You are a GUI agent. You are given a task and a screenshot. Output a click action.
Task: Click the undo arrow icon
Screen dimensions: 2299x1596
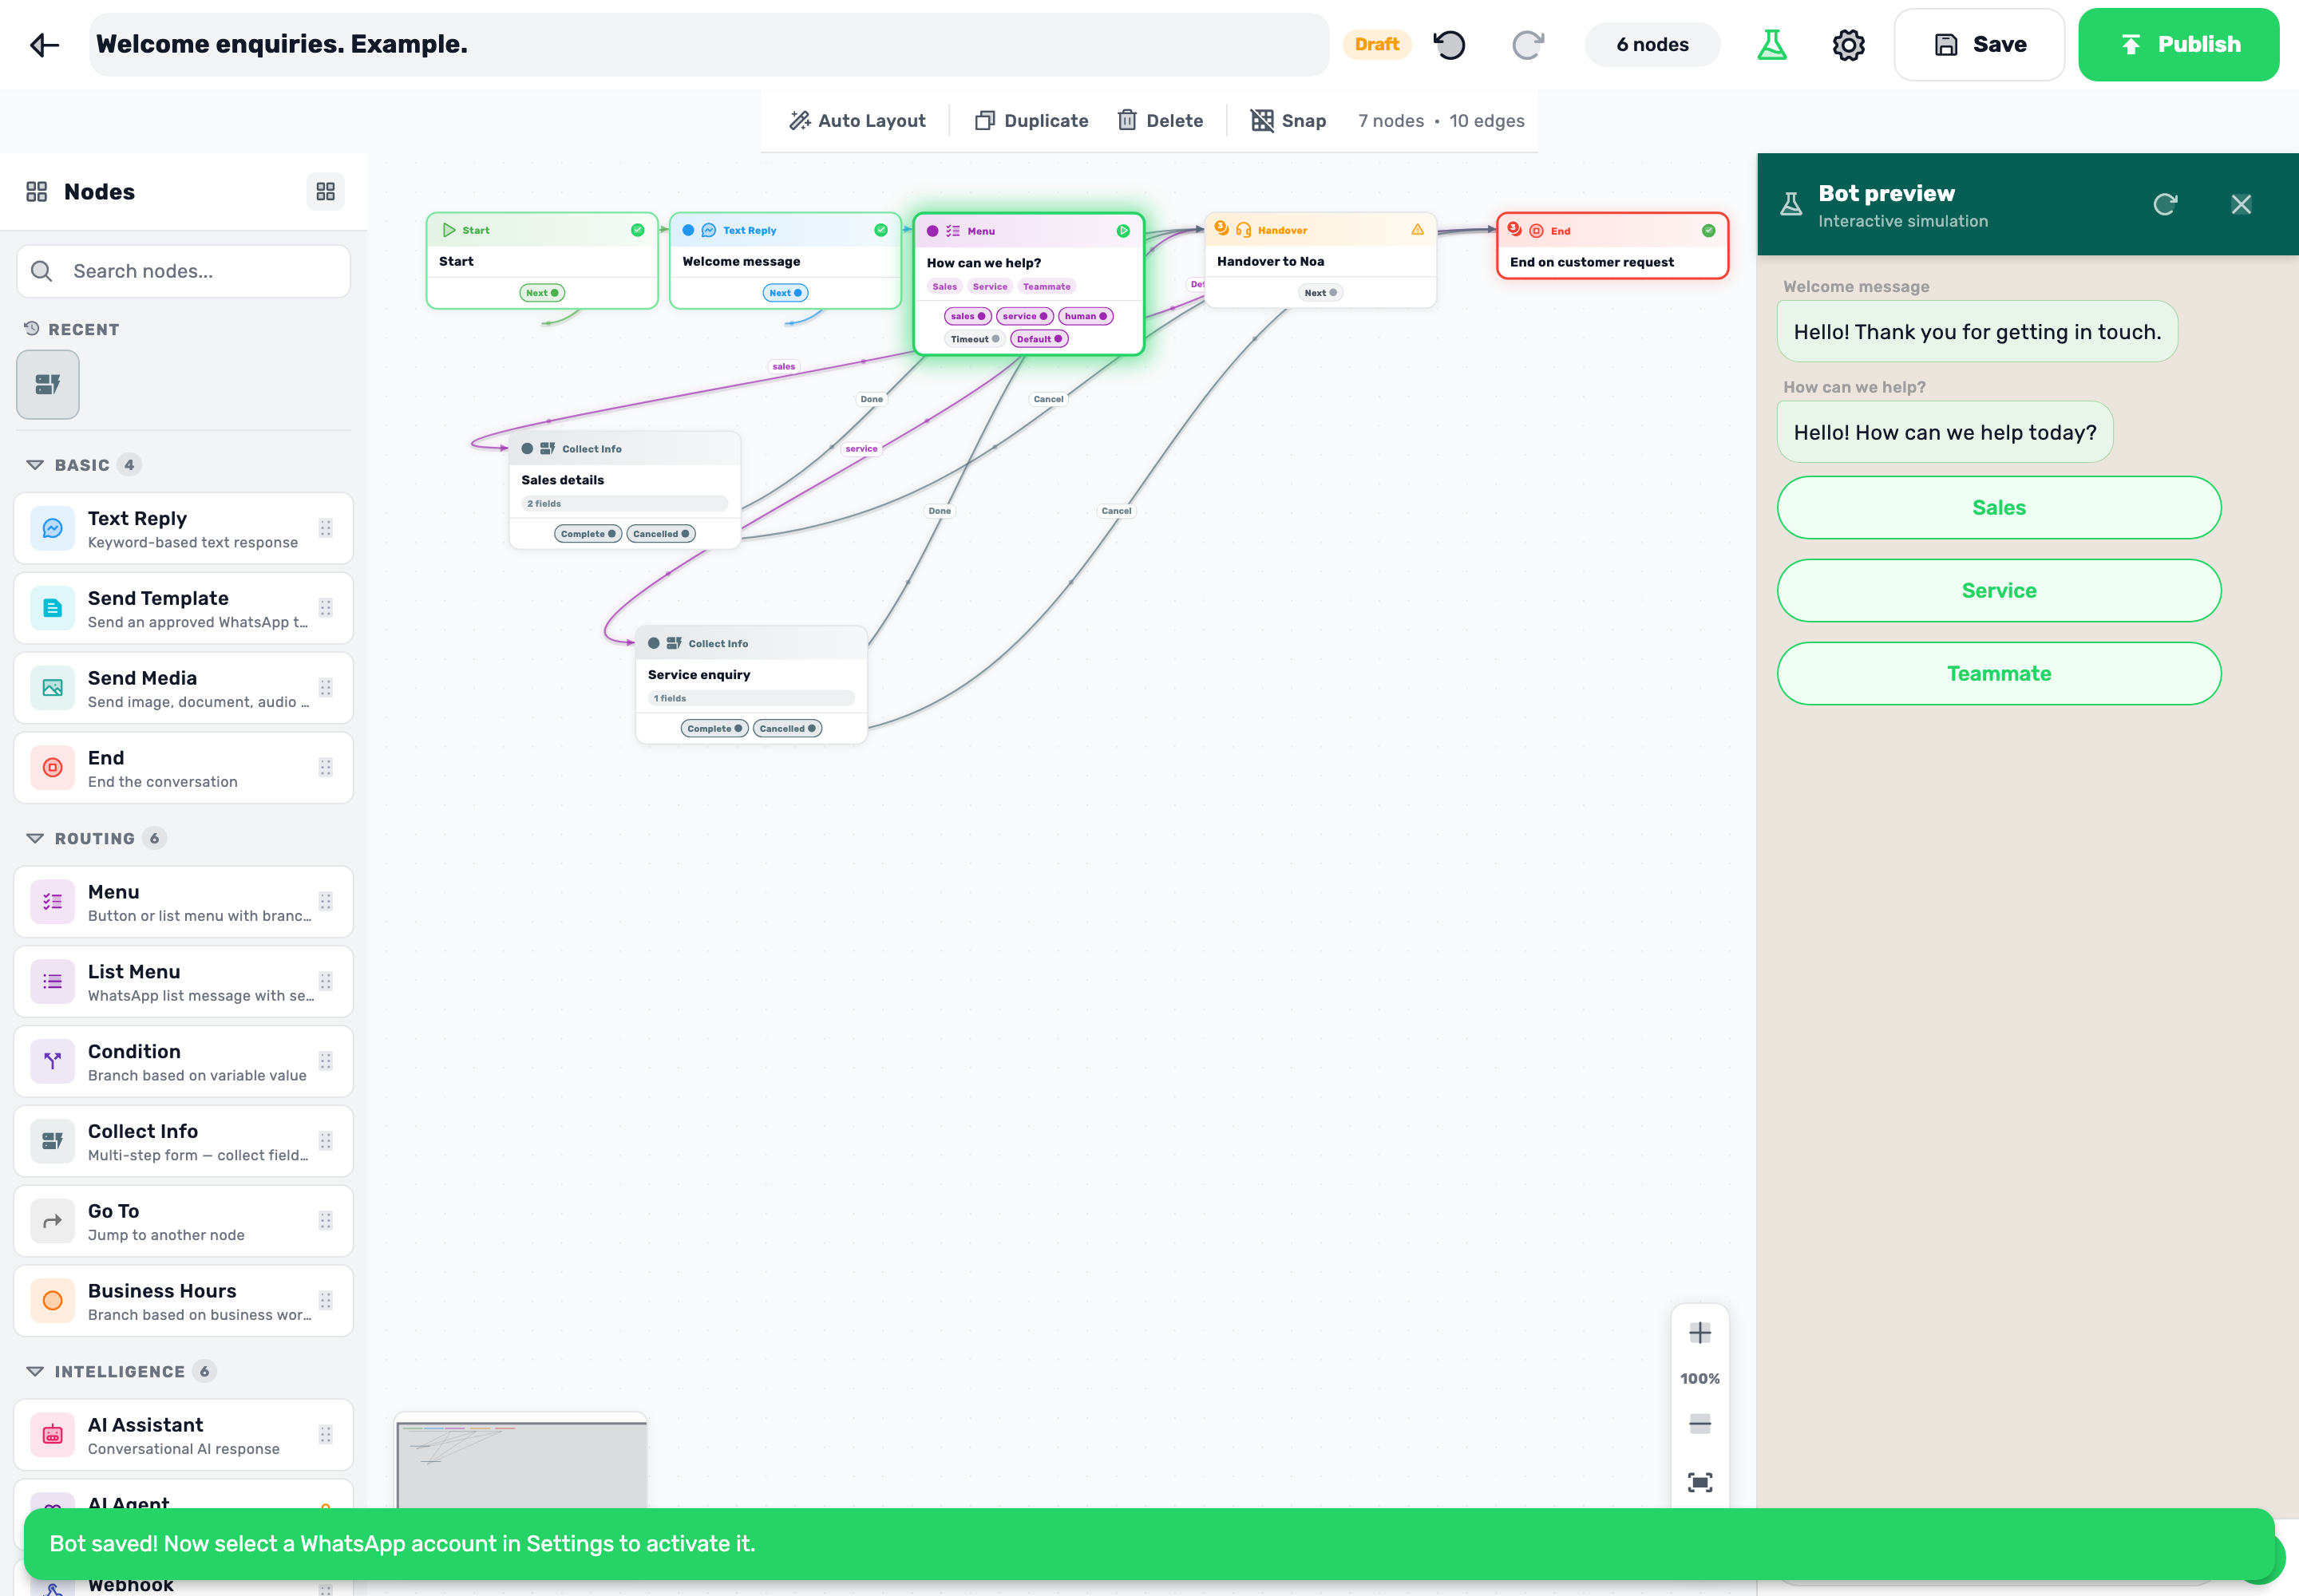[1449, 45]
